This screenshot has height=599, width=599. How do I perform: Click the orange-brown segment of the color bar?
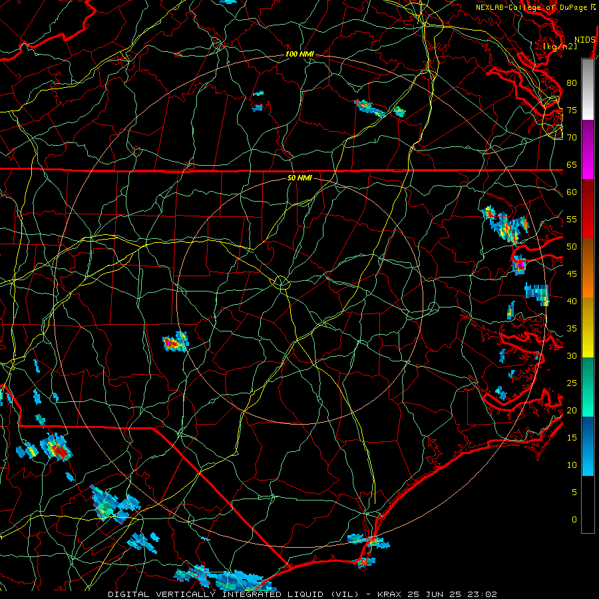[x=588, y=268]
